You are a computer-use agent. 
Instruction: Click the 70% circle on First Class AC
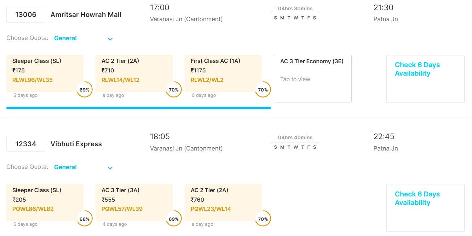263,90
